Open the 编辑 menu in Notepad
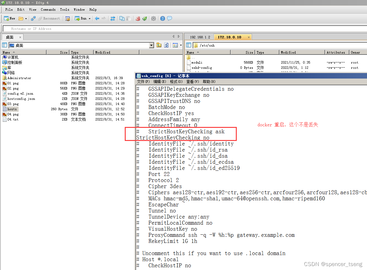This screenshot has width=367, height=270. [x=160, y=82]
